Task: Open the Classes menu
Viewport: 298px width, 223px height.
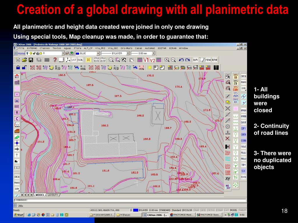Action: pos(45,48)
